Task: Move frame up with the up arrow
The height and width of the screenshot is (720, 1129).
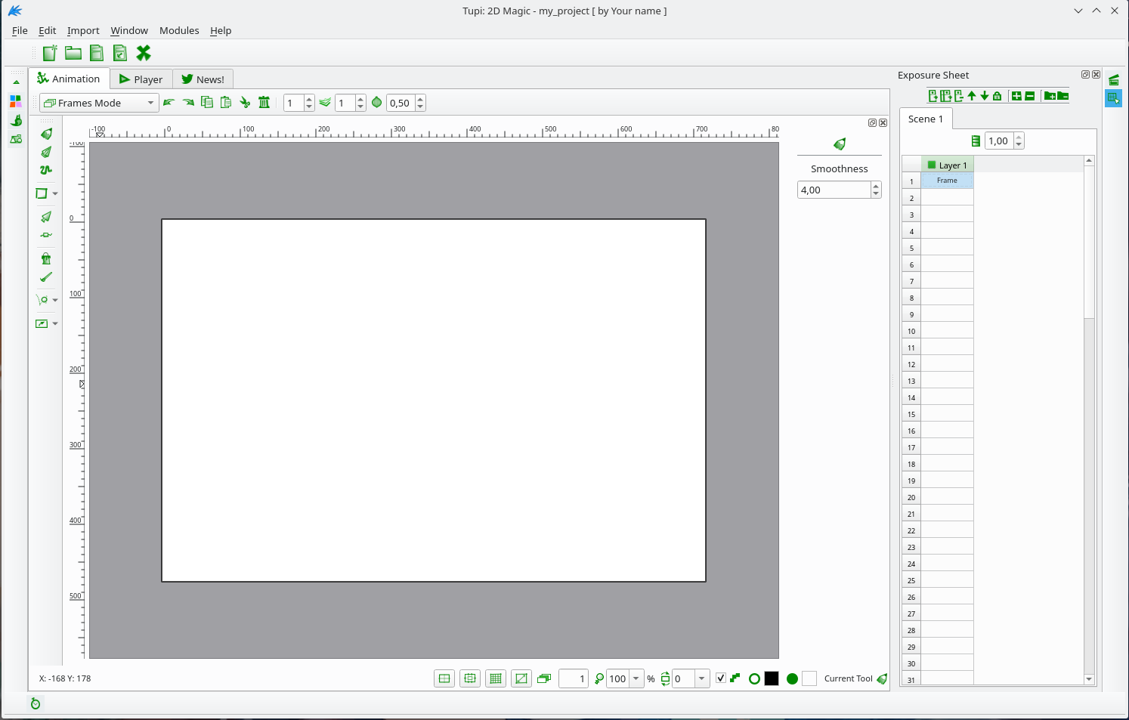Action: (x=972, y=96)
